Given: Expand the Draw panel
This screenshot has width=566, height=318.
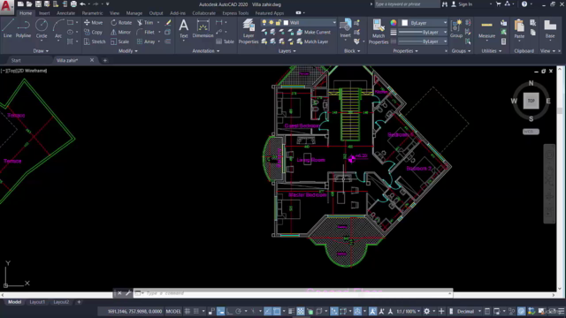Looking at the screenshot, I should click(41, 51).
